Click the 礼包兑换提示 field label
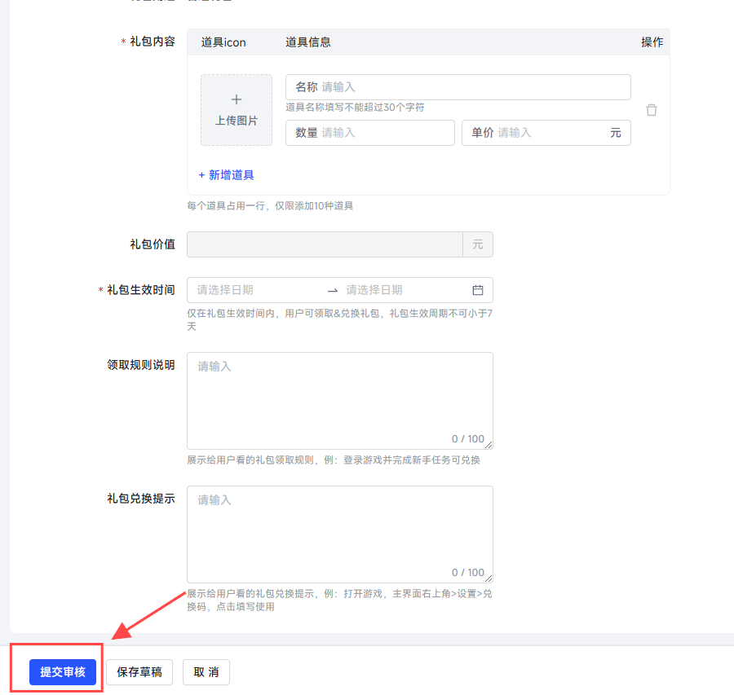734x695 pixels. tap(141, 499)
